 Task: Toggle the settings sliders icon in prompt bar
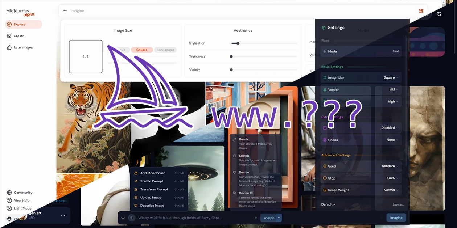pos(421,11)
